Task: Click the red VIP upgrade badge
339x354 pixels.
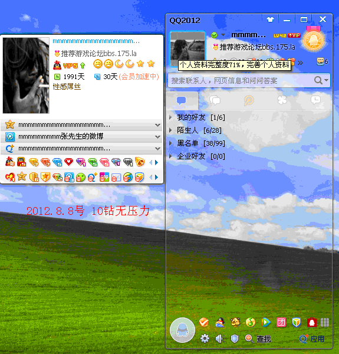Action: pyautogui.click(x=294, y=35)
